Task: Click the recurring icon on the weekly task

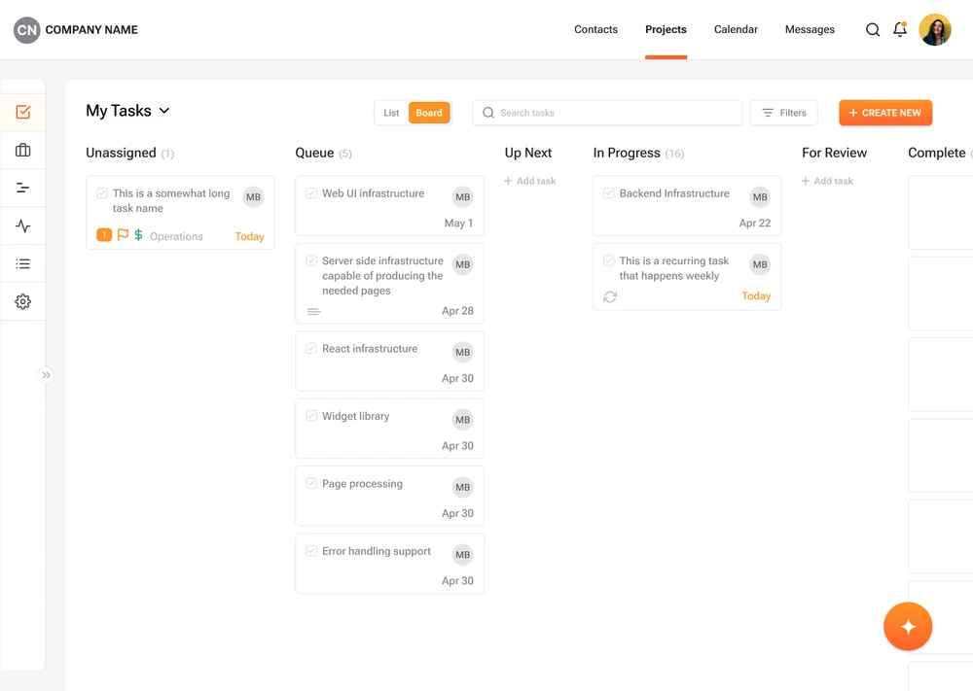Action: [610, 296]
